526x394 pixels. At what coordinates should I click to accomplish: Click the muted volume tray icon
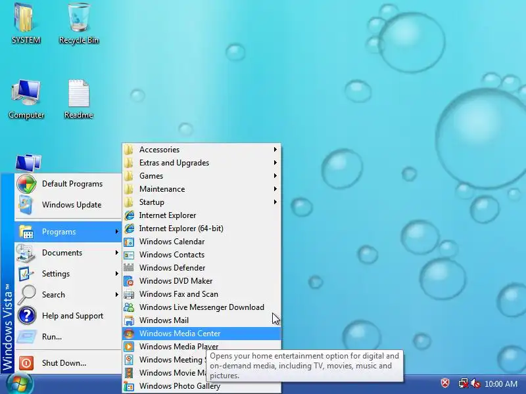click(475, 383)
